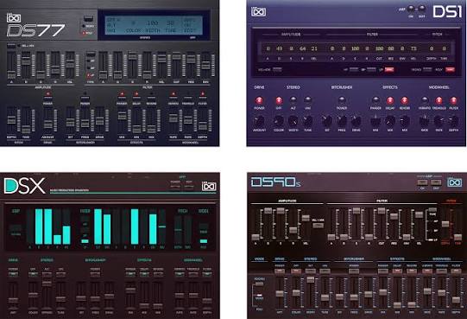Click the Drive Amount knob on DS1
The width and height of the screenshot is (467, 319).
click(x=260, y=121)
